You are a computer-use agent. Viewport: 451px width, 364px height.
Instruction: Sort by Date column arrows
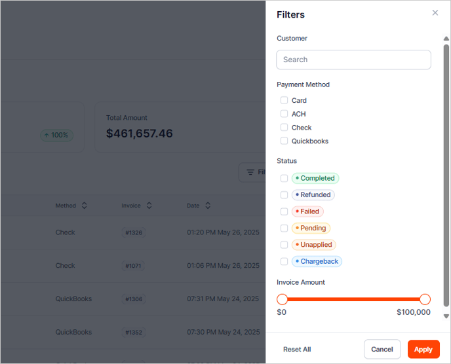[208, 206]
